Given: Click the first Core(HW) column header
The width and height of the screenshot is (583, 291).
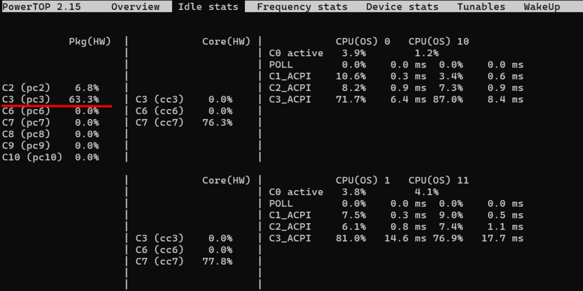Looking at the screenshot, I should point(226,41).
